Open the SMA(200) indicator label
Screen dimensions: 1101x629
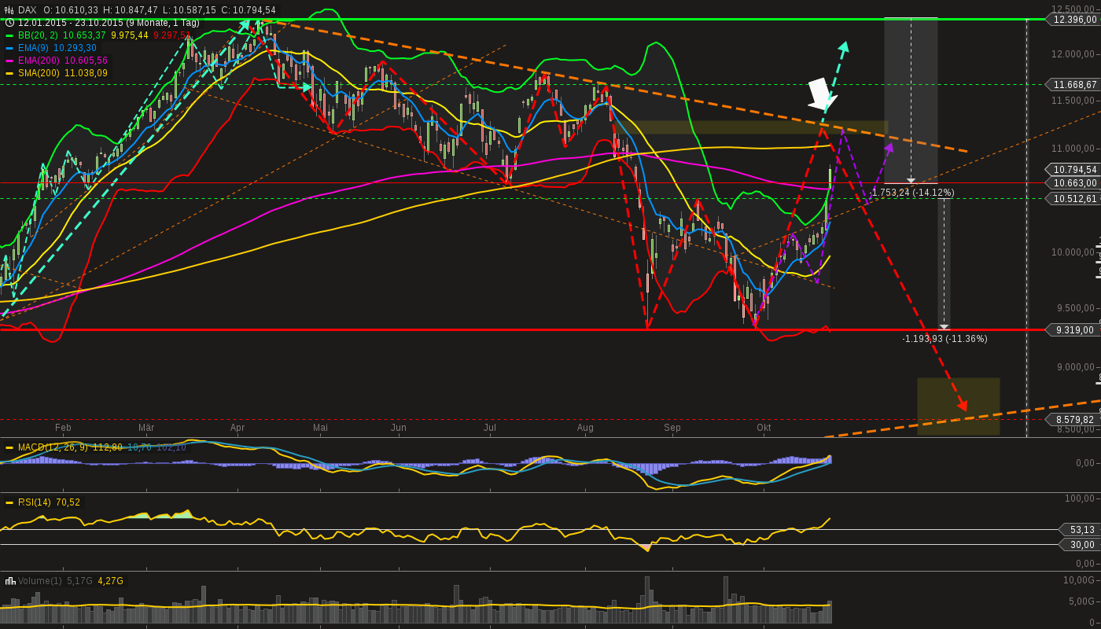pyautogui.click(x=39, y=73)
